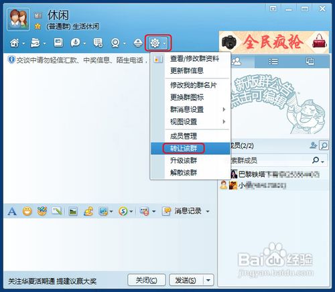
Task: Select the member starting with 小
Action: (x=273, y=185)
